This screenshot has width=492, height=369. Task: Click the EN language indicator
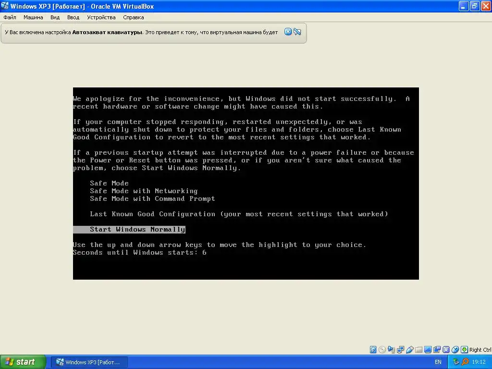tap(438, 362)
